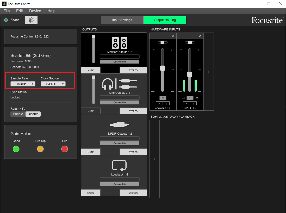The width and height of the screenshot is (286, 213).
Task: Click 'Focusrite Control 3.6.0.1822' version text
Action: pos(29,36)
